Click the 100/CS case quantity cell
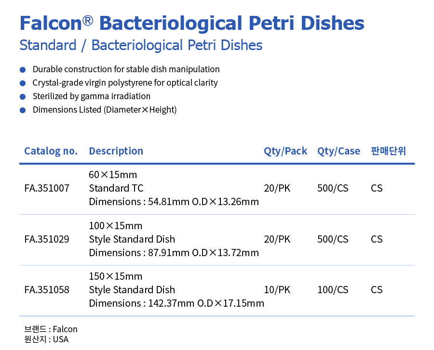 click(333, 290)
